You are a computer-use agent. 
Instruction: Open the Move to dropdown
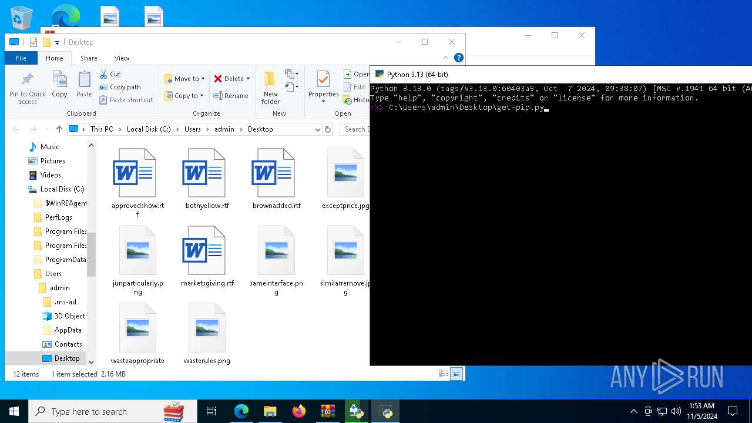coord(184,79)
